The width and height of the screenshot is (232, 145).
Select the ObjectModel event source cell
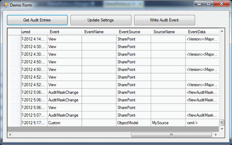click(x=134, y=123)
